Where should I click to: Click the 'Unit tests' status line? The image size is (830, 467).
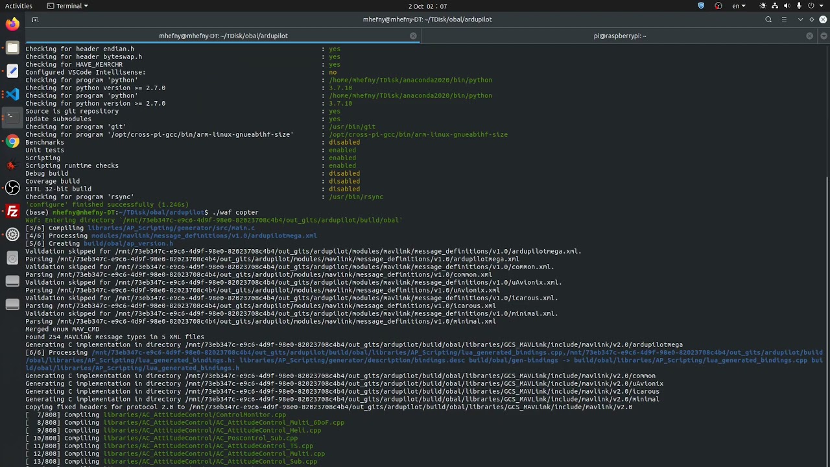[191, 150]
